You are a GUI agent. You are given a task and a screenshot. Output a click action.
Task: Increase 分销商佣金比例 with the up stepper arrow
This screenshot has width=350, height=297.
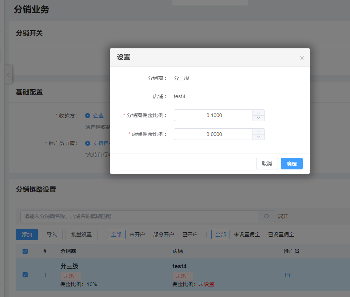pyautogui.click(x=259, y=113)
